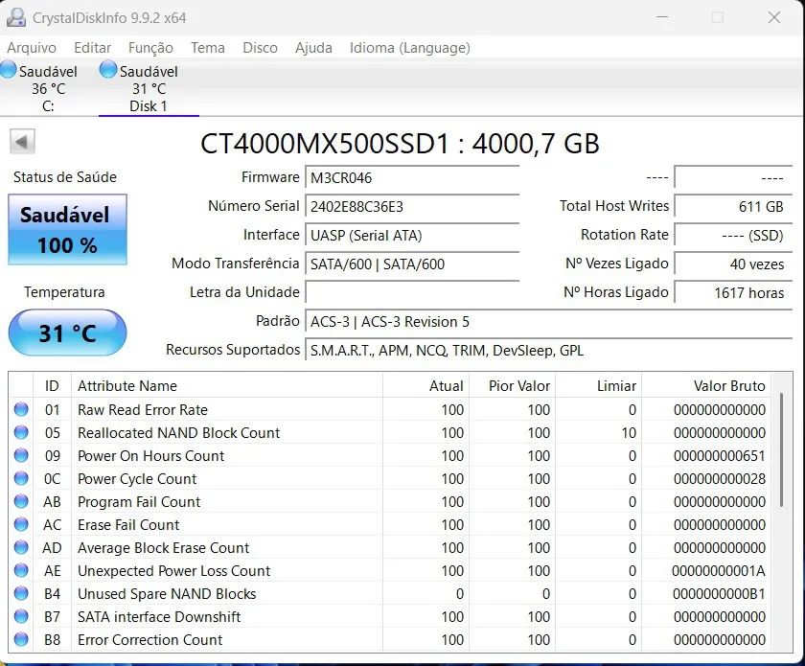This screenshot has height=666, width=805.
Task: Click the Pior Valor column header
Action: [x=513, y=385]
